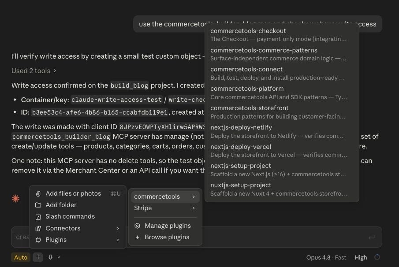Click the send arrow in message box

[372, 237]
